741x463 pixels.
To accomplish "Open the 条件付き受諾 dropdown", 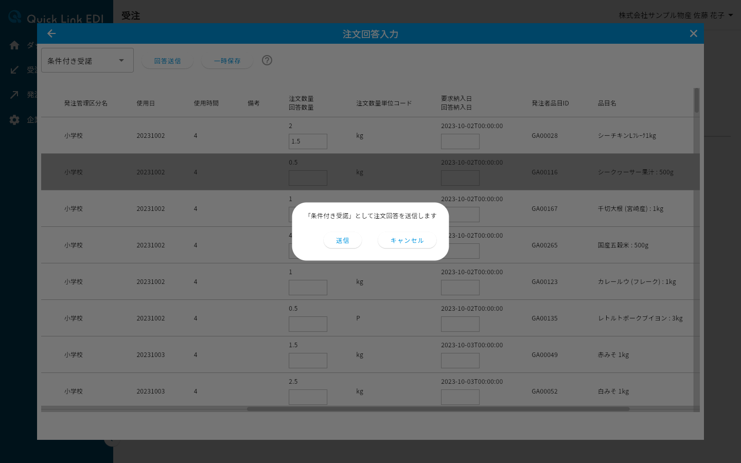I will tap(87, 60).
